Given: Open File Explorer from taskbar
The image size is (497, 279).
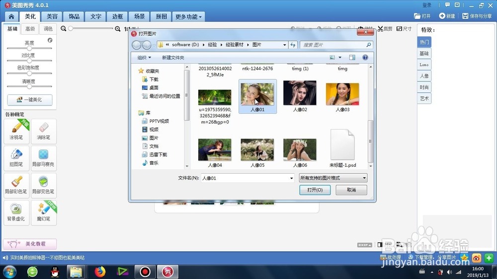Looking at the screenshot, I should pyautogui.click(x=76, y=272).
